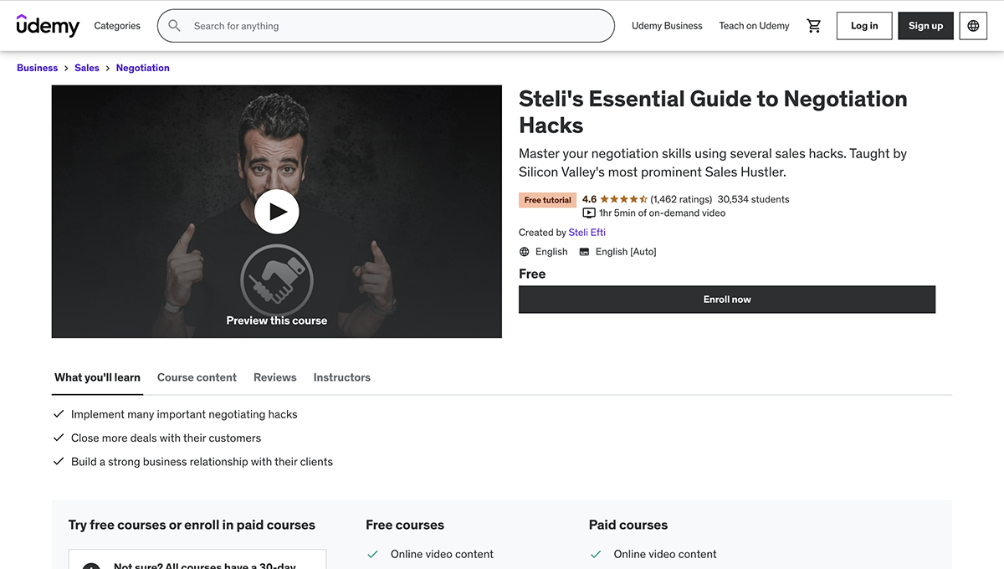1004x569 pixels.
Task: Open the Categories menu
Action: tap(116, 25)
